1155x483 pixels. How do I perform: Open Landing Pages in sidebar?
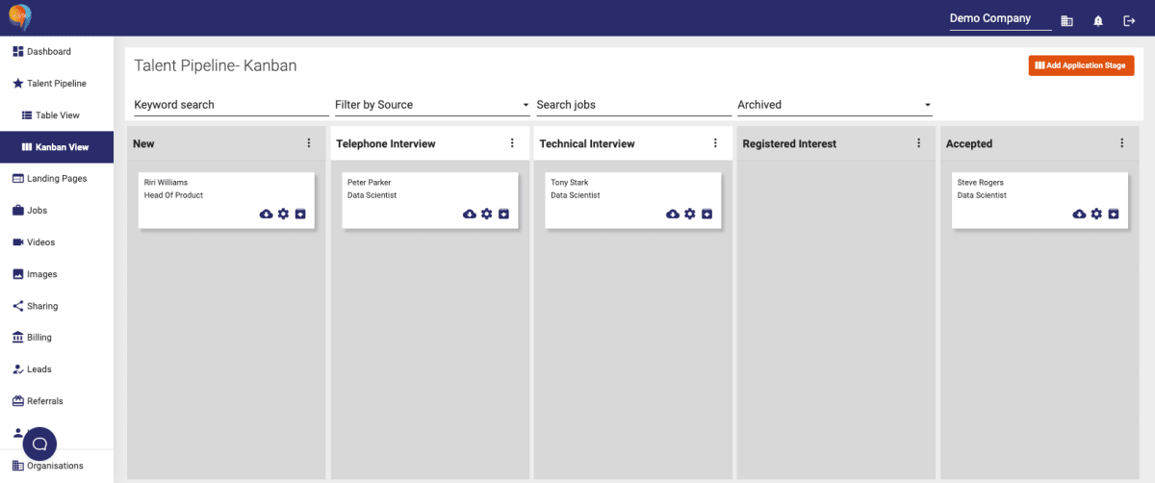point(57,179)
